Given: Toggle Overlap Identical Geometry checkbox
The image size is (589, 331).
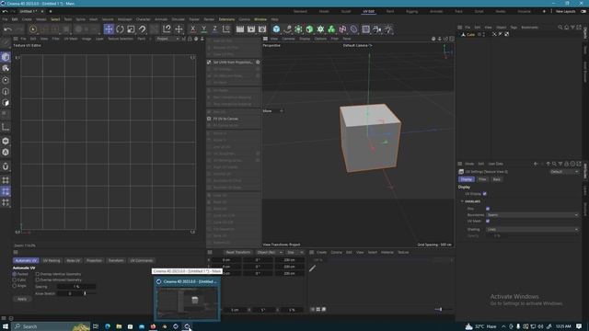Looking at the screenshot, I should point(38,274).
